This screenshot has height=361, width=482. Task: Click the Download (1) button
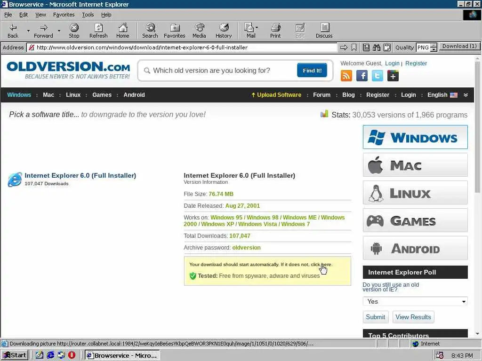[459, 47]
